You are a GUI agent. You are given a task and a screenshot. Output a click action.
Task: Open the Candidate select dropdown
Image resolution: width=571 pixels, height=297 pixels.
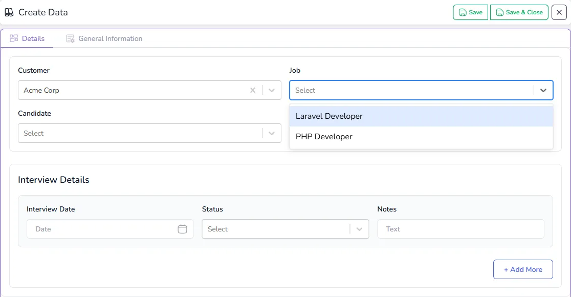pyautogui.click(x=149, y=133)
